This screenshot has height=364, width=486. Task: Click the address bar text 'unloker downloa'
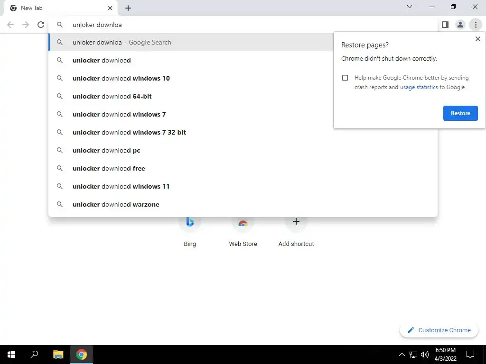(97, 25)
